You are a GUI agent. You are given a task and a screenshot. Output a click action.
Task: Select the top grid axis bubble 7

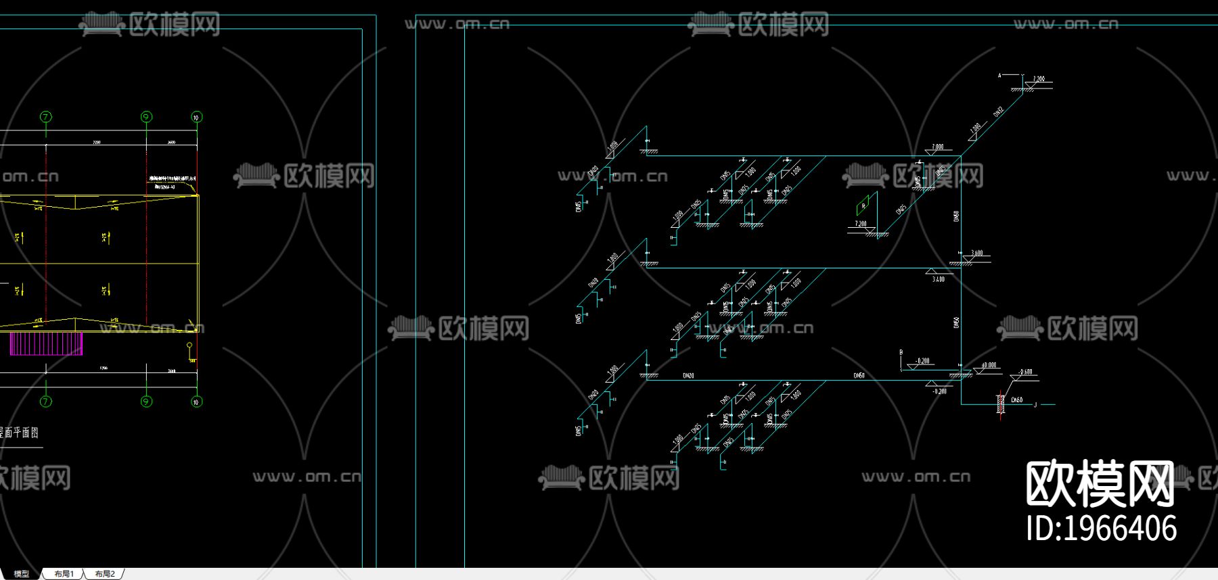click(x=46, y=117)
